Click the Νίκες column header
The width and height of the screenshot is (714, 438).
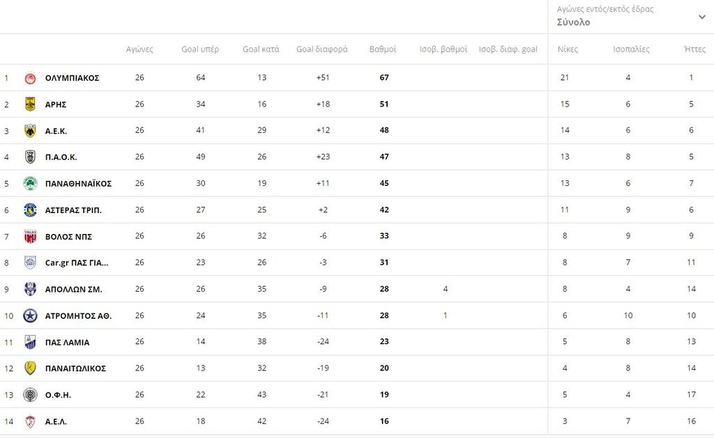(568, 49)
